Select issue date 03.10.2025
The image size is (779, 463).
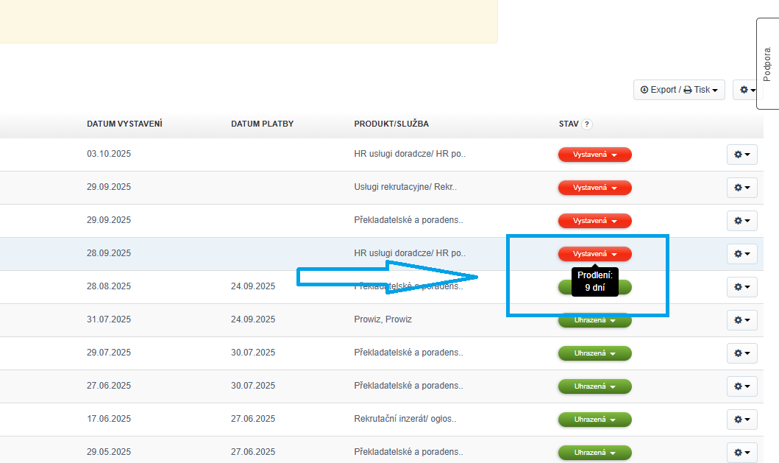[109, 154]
